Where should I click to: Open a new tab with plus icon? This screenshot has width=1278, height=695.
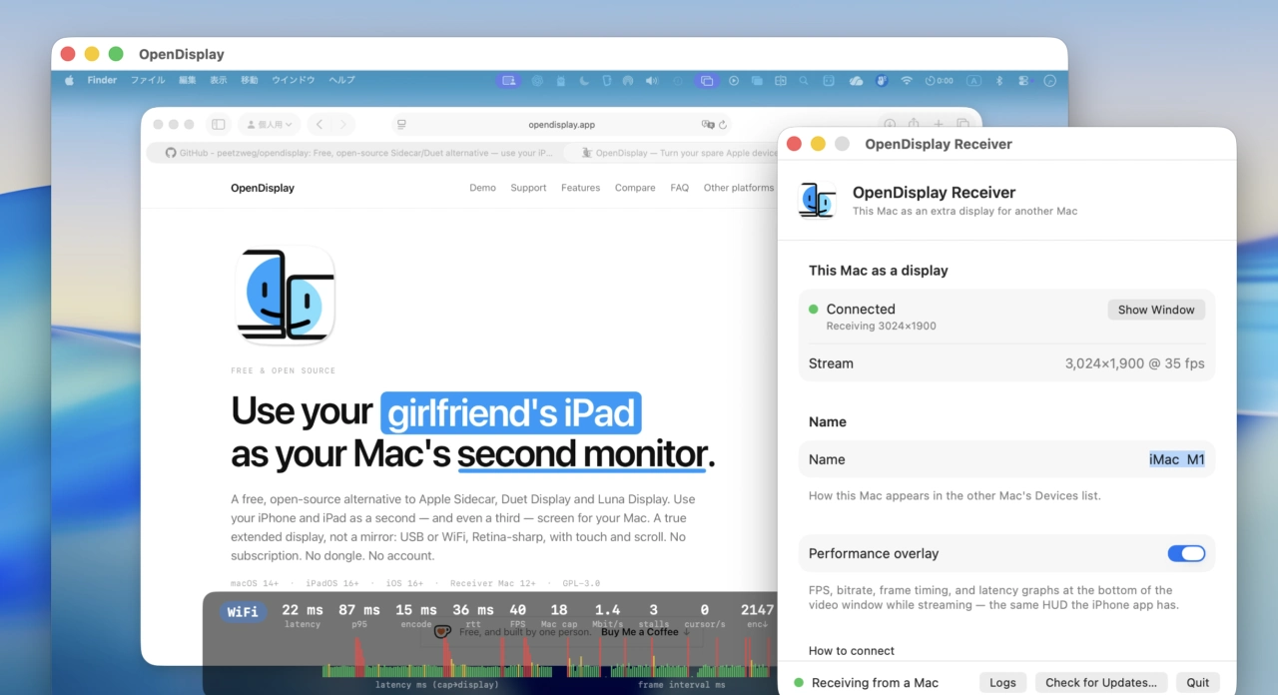[x=939, y=124]
